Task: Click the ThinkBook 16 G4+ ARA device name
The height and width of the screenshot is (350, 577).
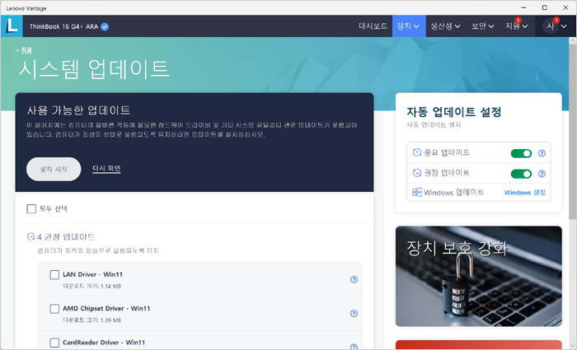Action: (x=63, y=26)
